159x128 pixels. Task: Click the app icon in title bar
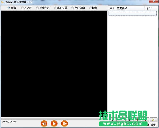click(2, 2)
